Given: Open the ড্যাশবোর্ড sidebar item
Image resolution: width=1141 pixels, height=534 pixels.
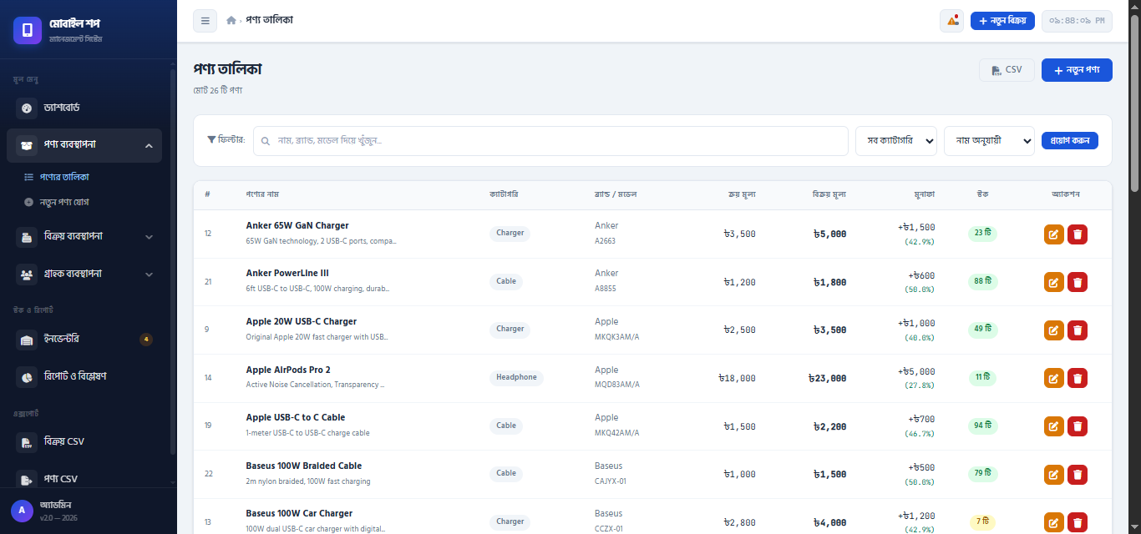Looking at the screenshot, I should pos(84,108).
